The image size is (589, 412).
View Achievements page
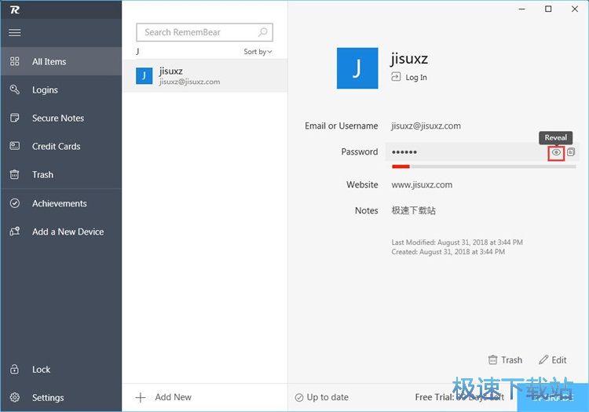[60, 203]
